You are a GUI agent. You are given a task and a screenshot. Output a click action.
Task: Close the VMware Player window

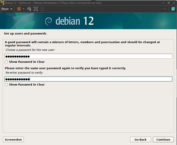pos(174,3)
